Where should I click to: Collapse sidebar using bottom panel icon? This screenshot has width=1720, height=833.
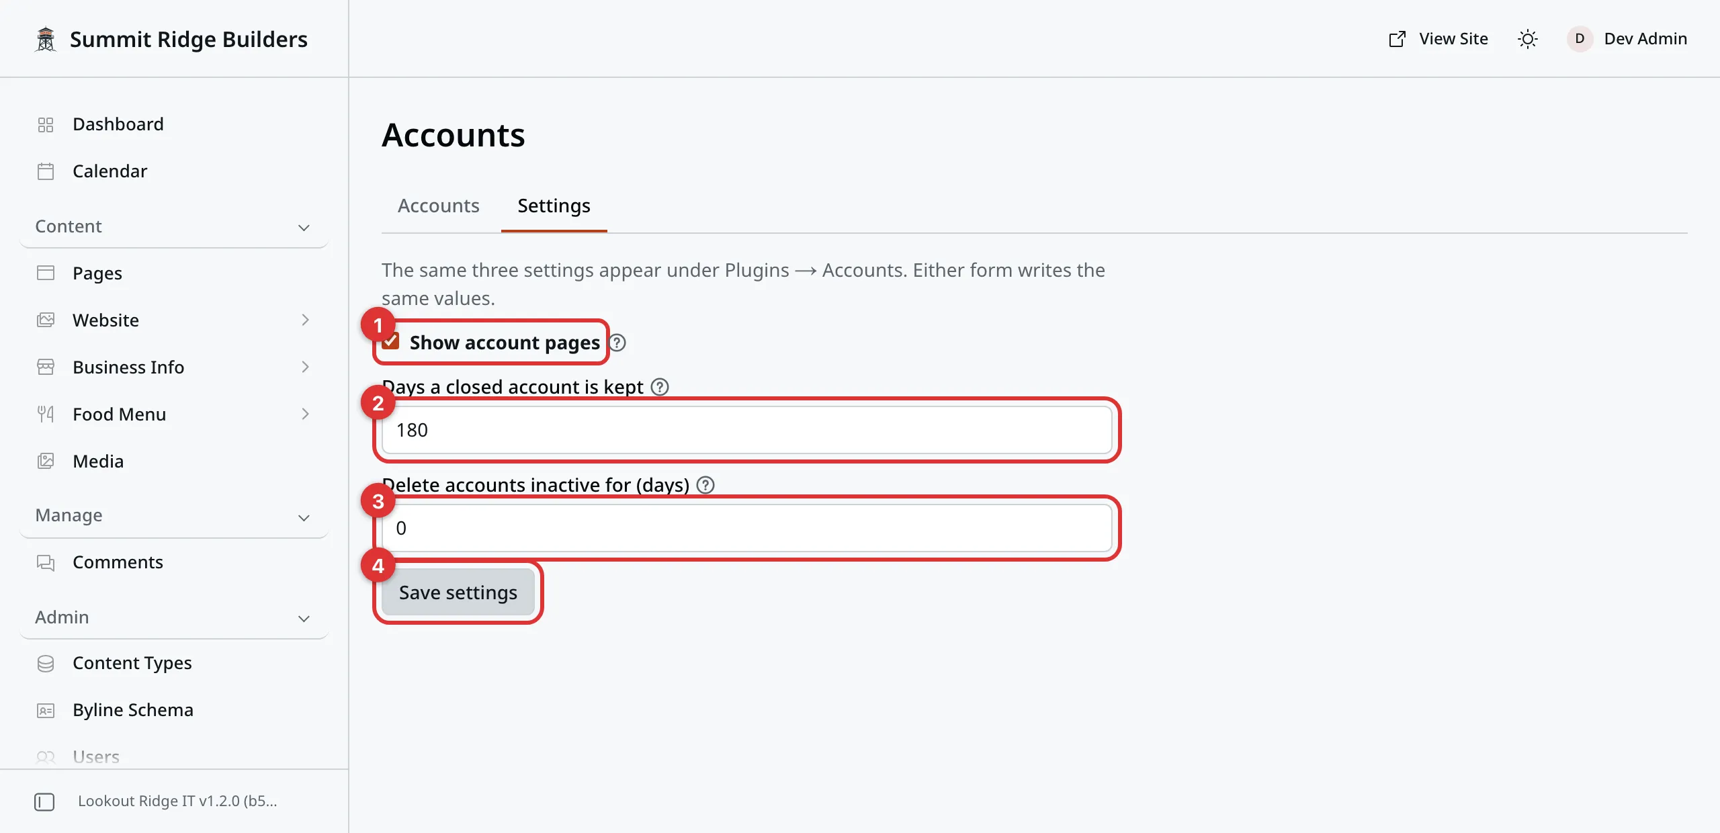tap(44, 801)
